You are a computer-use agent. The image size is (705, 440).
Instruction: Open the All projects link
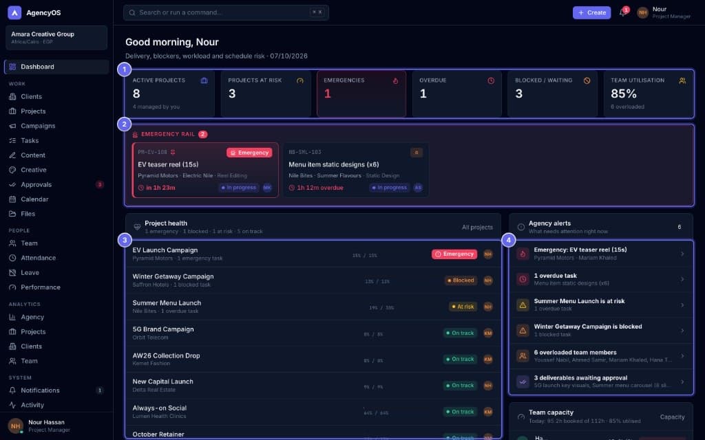point(477,227)
